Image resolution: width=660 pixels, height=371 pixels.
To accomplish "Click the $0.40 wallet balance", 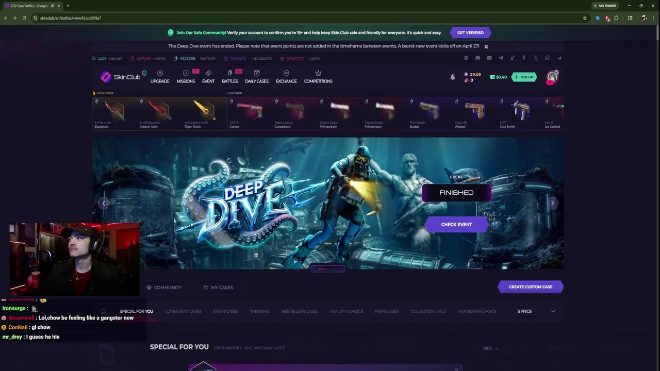I will click(x=498, y=77).
